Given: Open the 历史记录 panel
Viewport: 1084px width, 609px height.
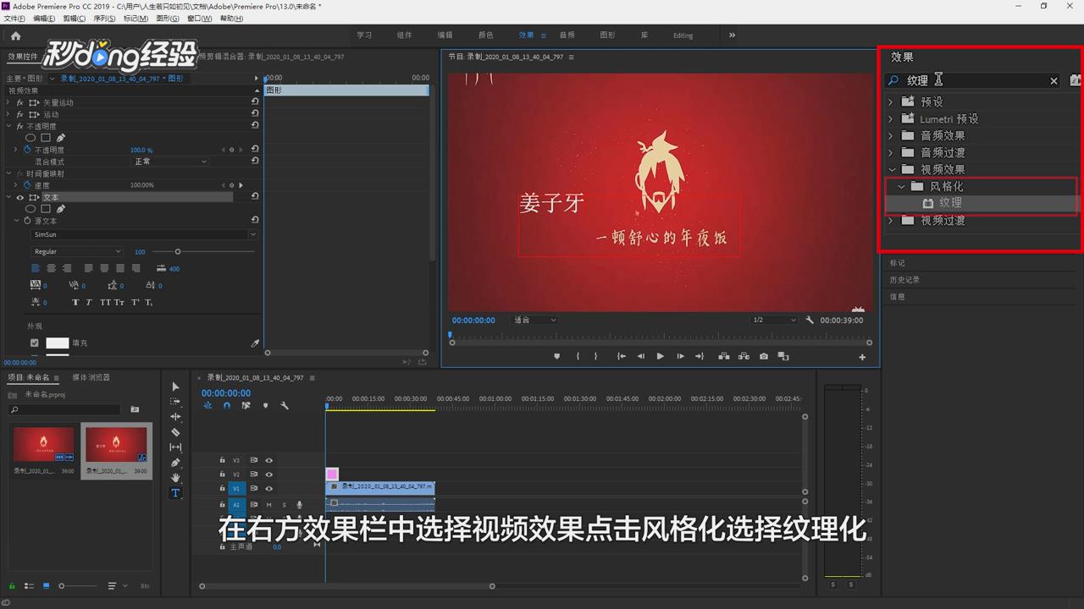Looking at the screenshot, I should coord(904,280).
